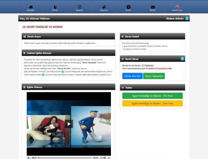Click help icon in Dersin Süresi header

(182, 59)
